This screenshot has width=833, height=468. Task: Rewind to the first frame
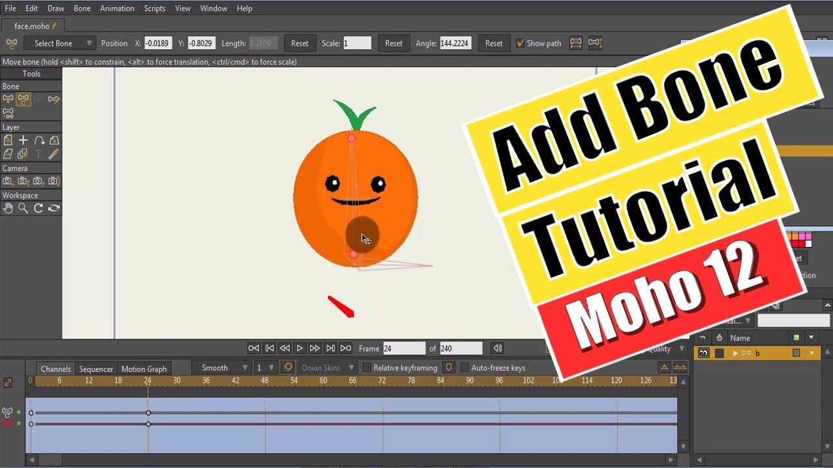(269, 348)
